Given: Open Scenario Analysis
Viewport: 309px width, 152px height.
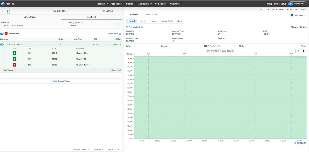Looking at the screenshot, I should [134, 27].
